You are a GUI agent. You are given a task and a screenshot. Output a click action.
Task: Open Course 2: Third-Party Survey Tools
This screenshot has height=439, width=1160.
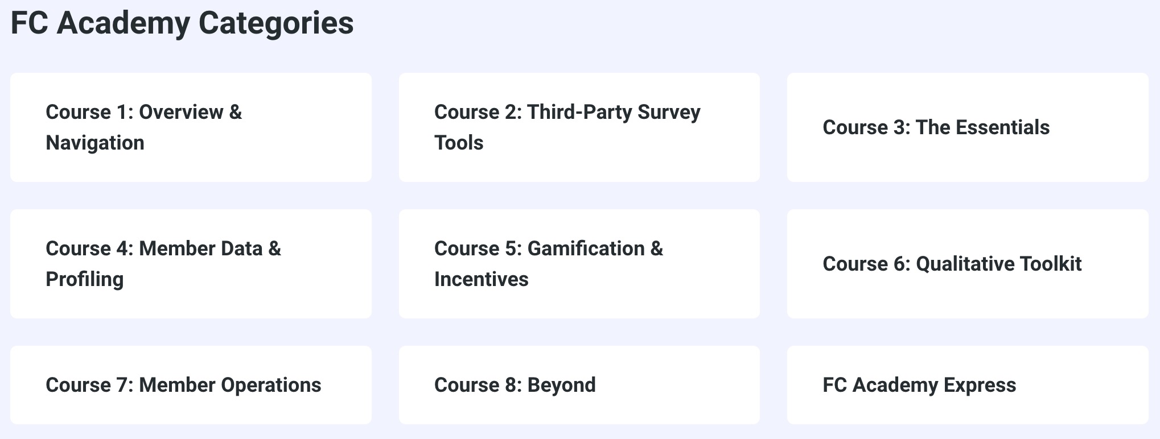click(x=579, y=127)
